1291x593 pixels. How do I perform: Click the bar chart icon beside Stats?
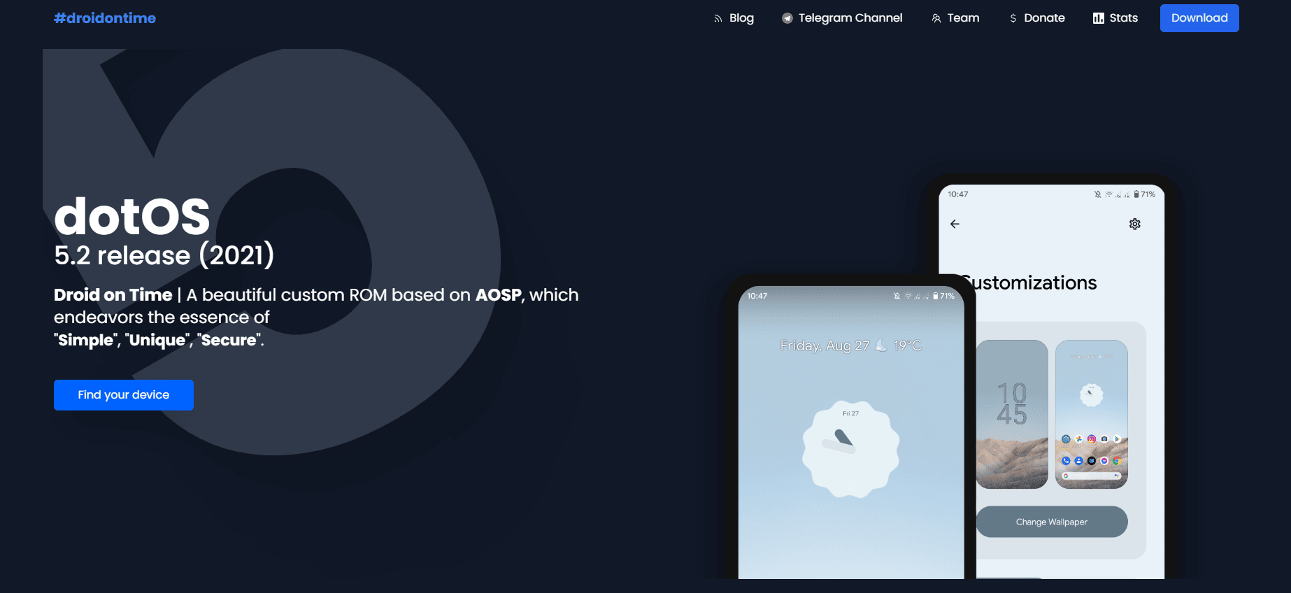[x=1099, y=18]
